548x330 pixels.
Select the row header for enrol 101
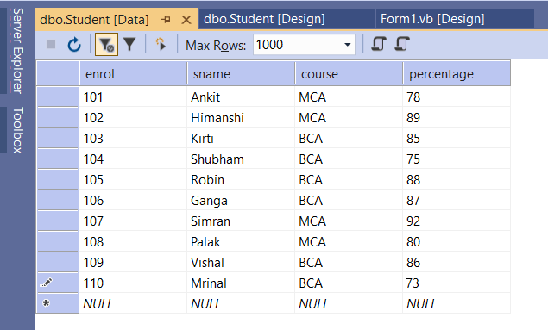[58, 97]
